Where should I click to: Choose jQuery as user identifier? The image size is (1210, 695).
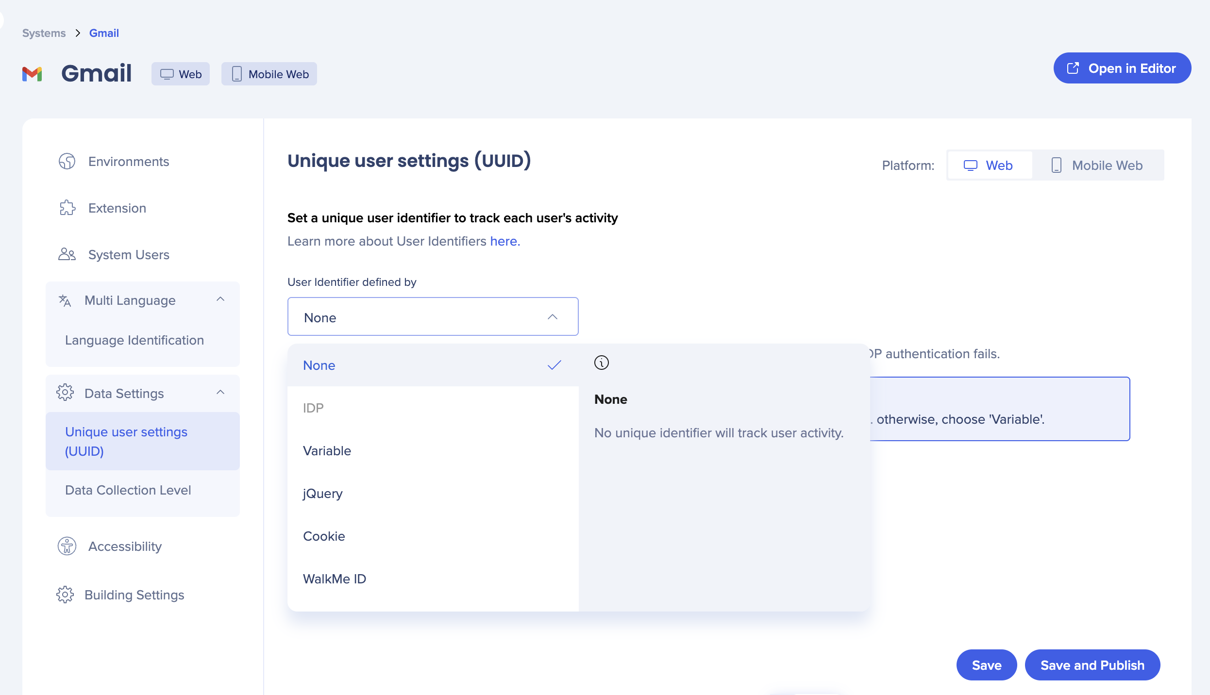pyautogui.click(x=433, y=493)
